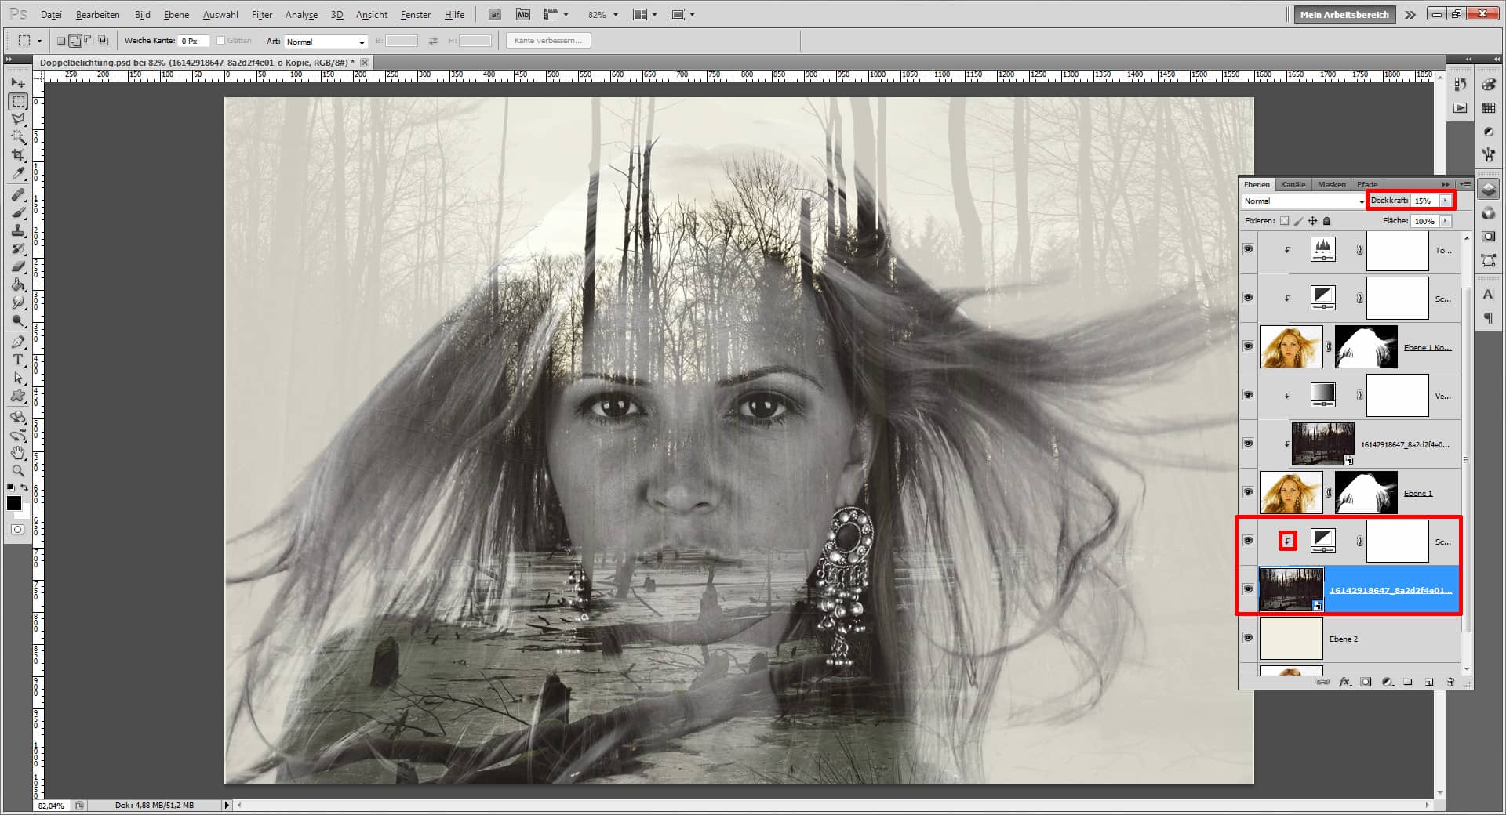
Task: Open the Deckkraft value dropdown arrow
Action: pos(1446,201)
